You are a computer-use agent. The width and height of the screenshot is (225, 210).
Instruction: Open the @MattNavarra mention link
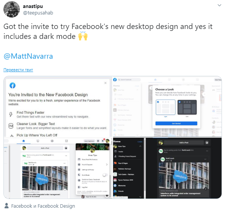pos(28,56)
